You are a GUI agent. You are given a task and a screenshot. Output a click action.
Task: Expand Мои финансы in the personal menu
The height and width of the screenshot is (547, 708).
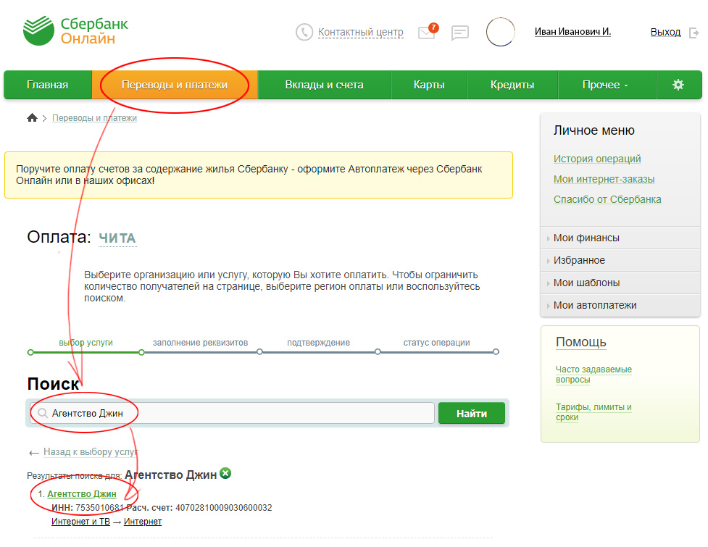click(620, 238)
